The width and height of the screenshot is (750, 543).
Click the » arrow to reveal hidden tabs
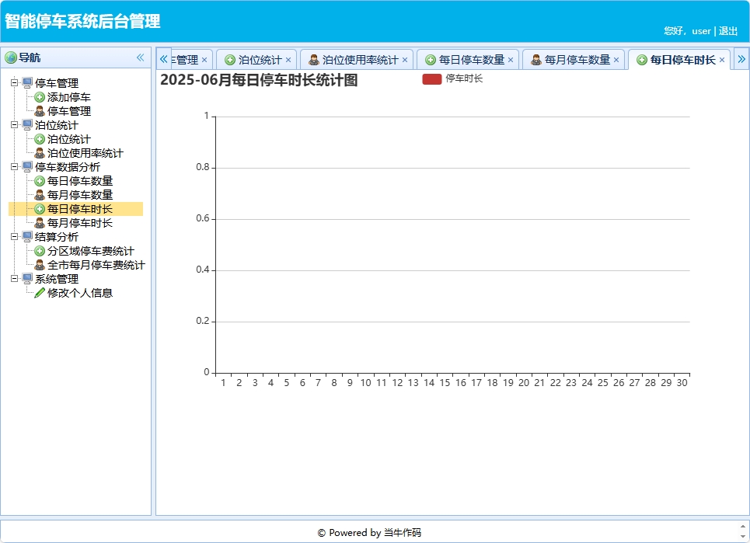742,58
